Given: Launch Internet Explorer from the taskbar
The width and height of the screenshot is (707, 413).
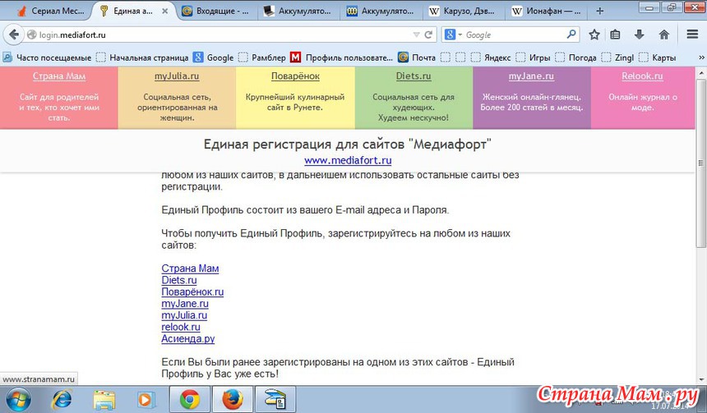Looking at the screenshot, I should (x=62, y=400).
